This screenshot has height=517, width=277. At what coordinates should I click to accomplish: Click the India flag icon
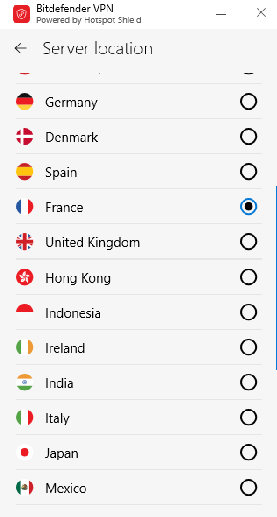click(x=25, y=382)
